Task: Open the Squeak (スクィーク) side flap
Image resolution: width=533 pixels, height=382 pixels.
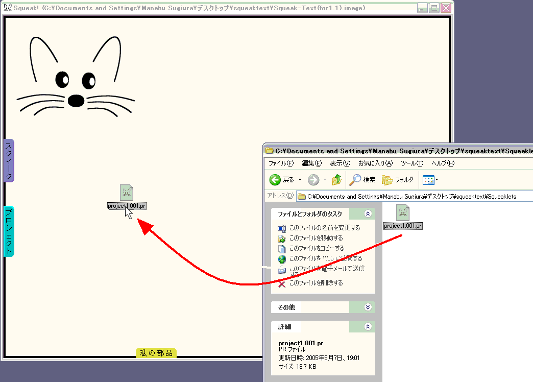Action: [9, 160]
